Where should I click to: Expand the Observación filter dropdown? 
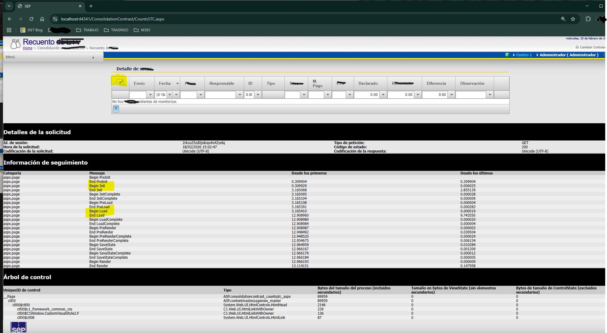(490, 95)
